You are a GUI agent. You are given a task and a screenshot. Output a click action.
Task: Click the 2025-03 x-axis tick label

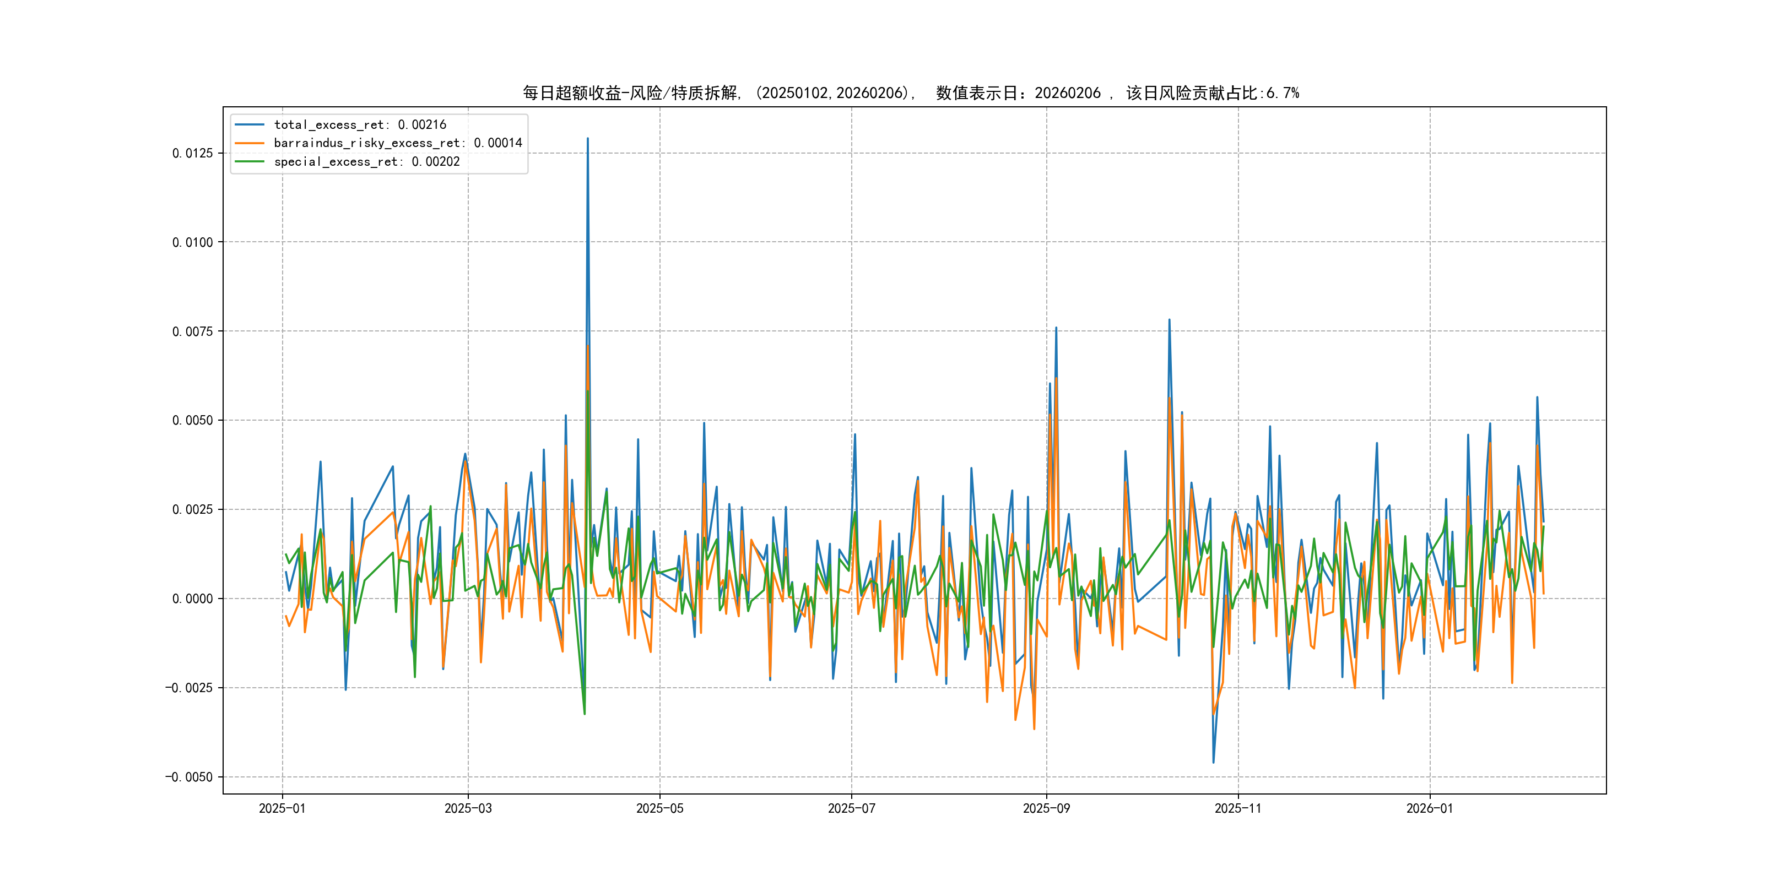(468, 808)
